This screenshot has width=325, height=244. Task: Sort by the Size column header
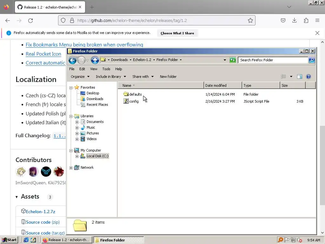[x=293, y=85]
